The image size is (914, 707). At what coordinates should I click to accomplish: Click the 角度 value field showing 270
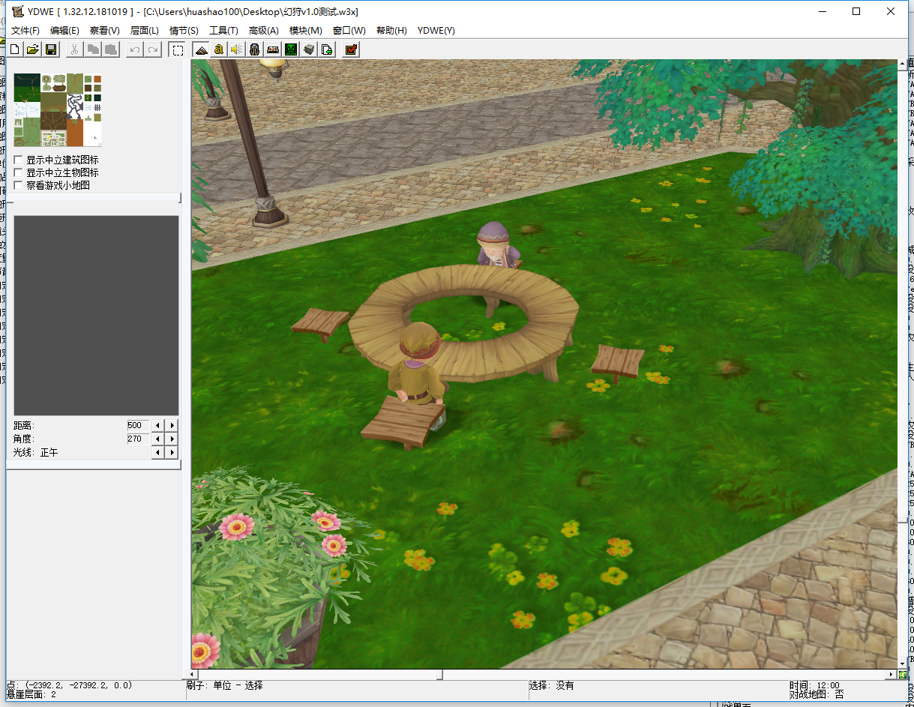tap(138, 439)
